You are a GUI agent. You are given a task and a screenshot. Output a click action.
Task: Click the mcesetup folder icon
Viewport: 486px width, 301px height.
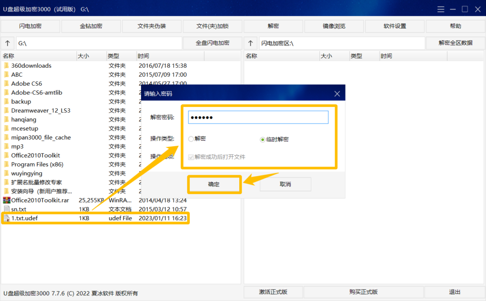tap(6, 128)
